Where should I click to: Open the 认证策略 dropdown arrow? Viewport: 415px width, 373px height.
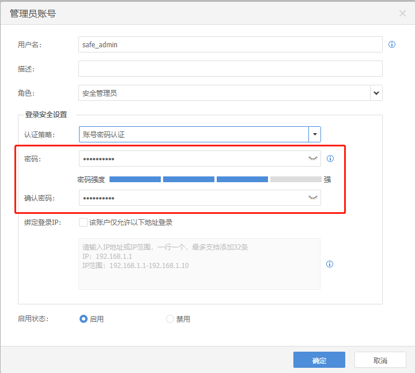coord(315,134)
